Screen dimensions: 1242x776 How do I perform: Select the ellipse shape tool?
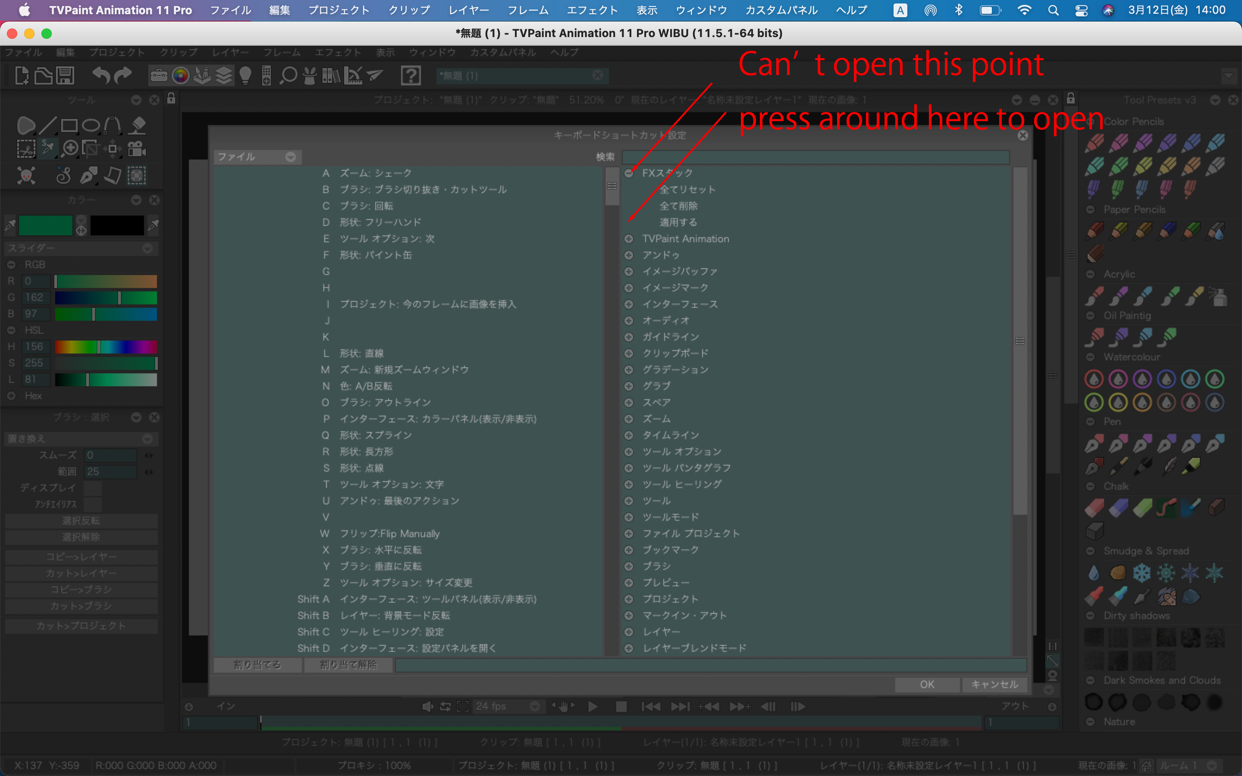click(91, 125)
